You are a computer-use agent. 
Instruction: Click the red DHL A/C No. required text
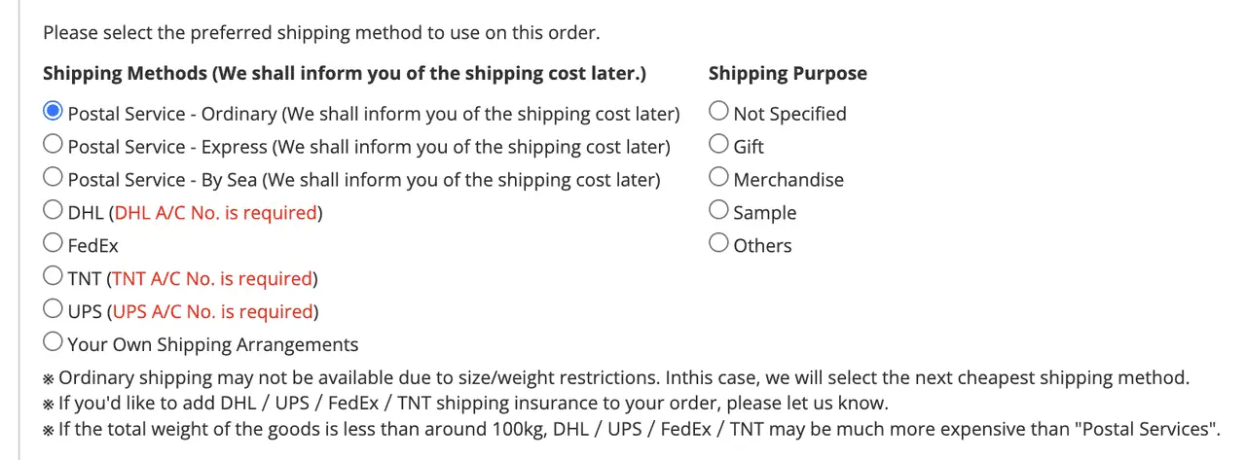(x=216, y=213)
